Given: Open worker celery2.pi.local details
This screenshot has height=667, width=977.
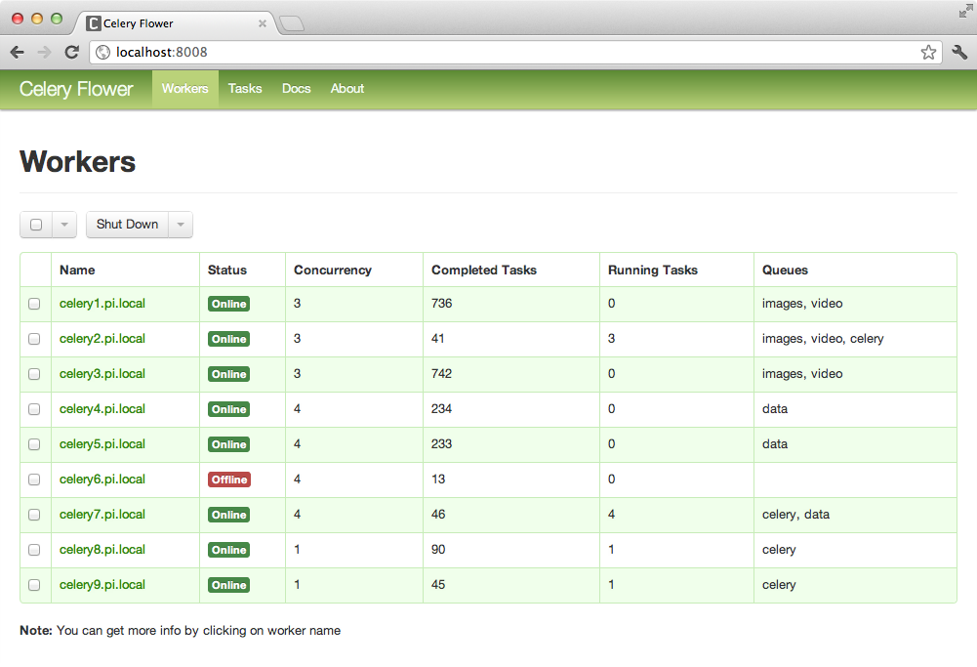Looking at the screenshot, I should pyautogui.click(x=102, y=339).
